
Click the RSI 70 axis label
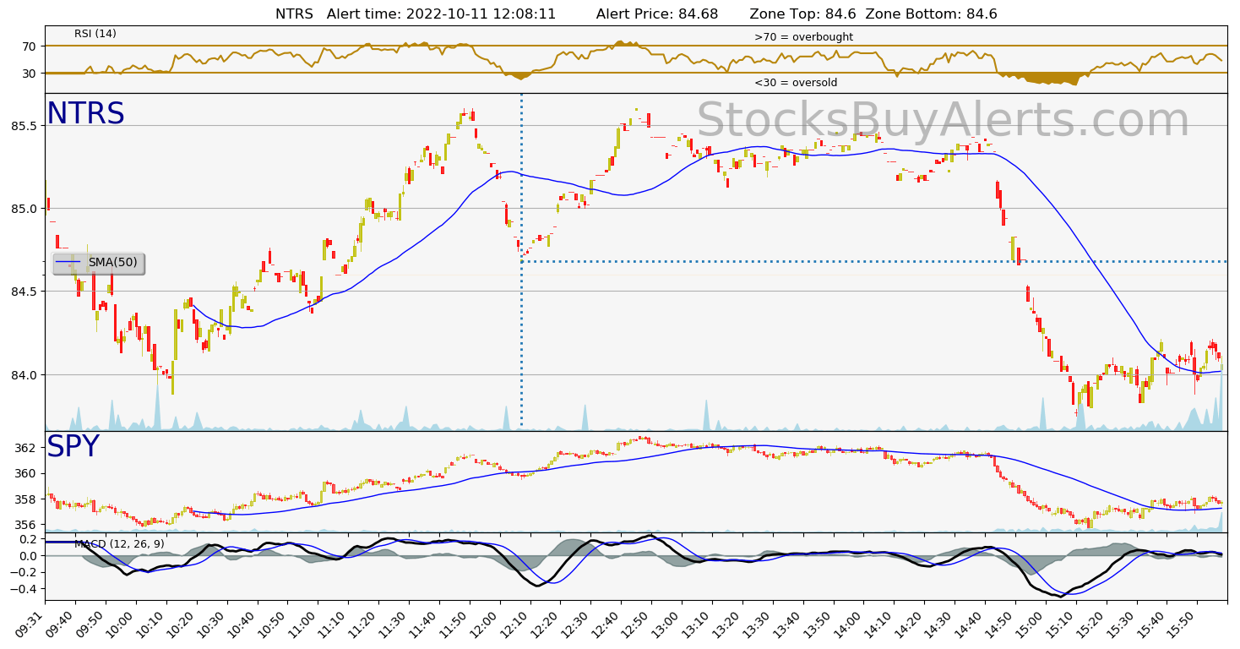pos(30,46)
